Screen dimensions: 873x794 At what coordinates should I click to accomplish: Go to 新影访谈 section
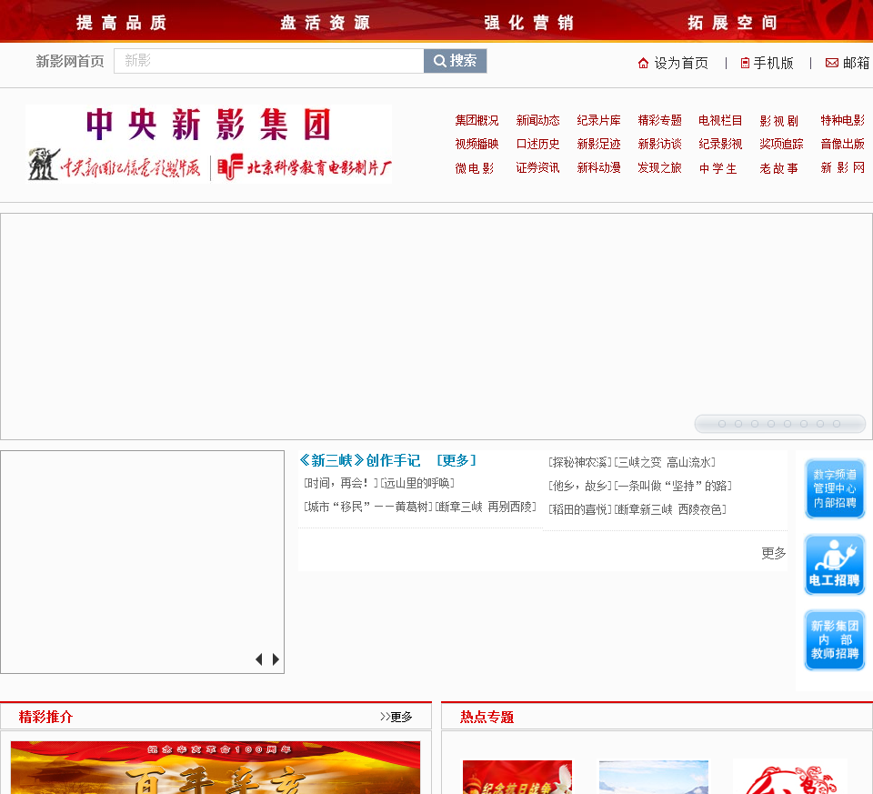click(x=660, y=145)
